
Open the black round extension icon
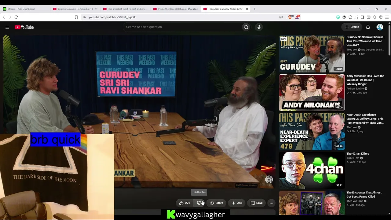(344, 17)
